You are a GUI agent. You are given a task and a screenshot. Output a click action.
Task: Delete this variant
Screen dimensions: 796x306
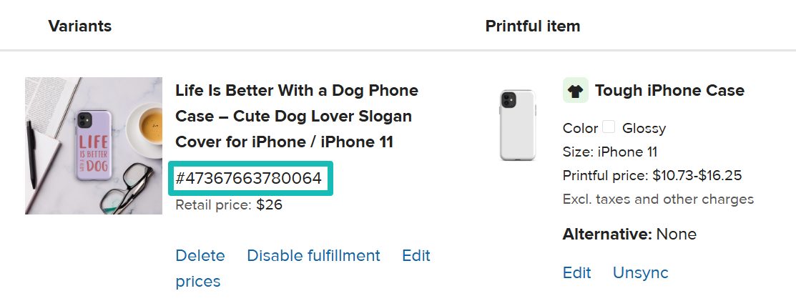point(200,256)
